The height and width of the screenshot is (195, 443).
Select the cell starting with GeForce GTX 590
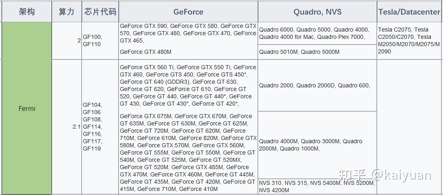[x=188, y=33]
